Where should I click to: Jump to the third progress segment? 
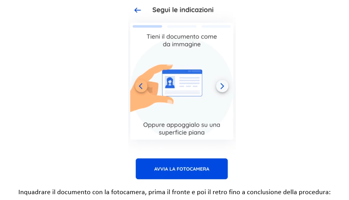[x=216, y=26]
